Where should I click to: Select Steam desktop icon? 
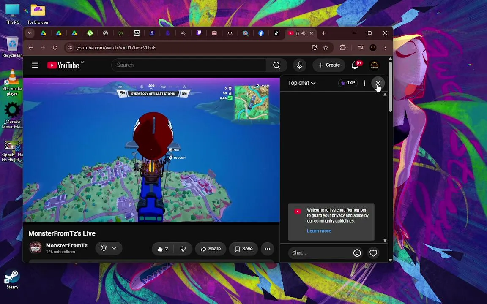[x=12, y=279]
